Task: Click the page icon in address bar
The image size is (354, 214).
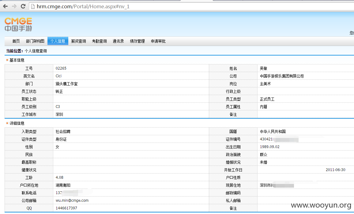Action: click(x=33, y=6)
